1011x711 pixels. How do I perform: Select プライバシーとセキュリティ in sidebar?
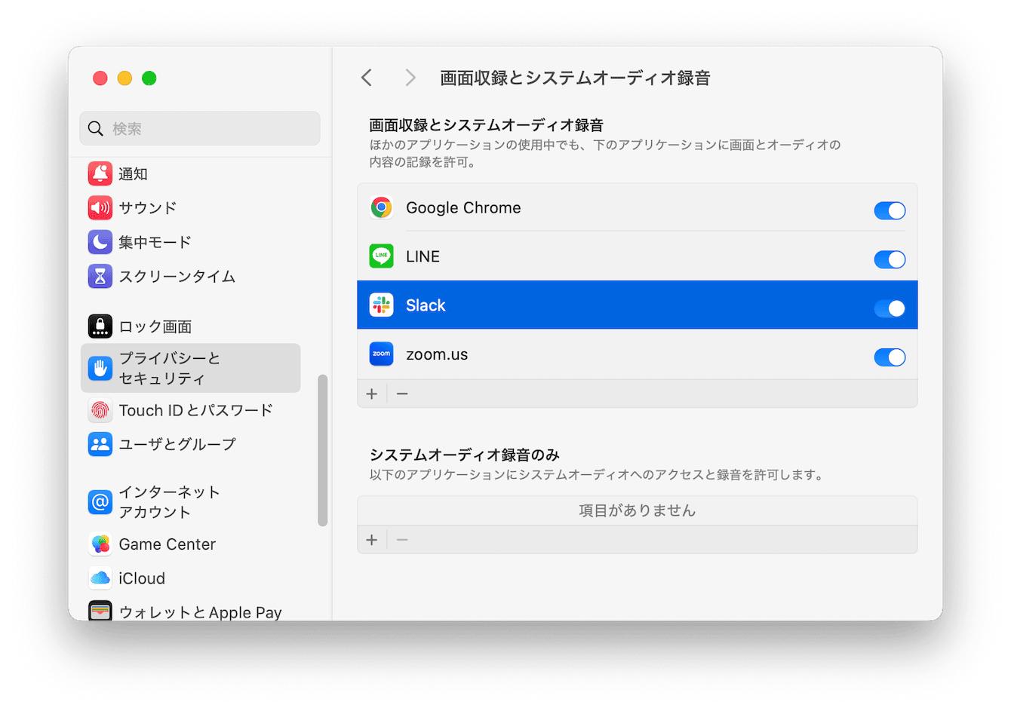click(190, 368)
